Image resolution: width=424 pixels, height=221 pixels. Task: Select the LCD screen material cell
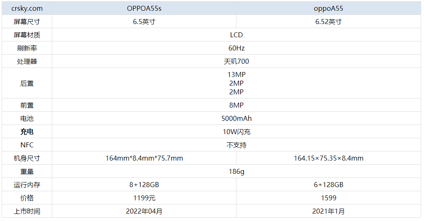pyautogui.click(x=236, y=35)
